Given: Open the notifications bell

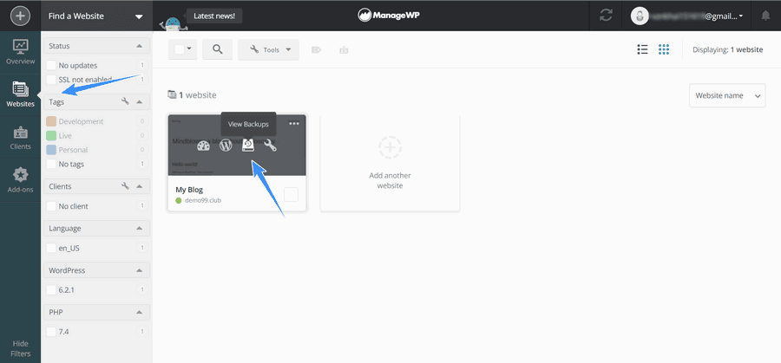Looking at the screenshot, I should [765, 16].
